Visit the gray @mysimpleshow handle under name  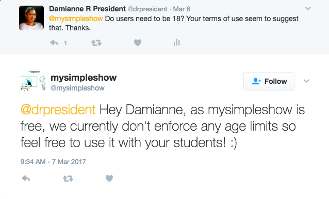click(77, 88)
